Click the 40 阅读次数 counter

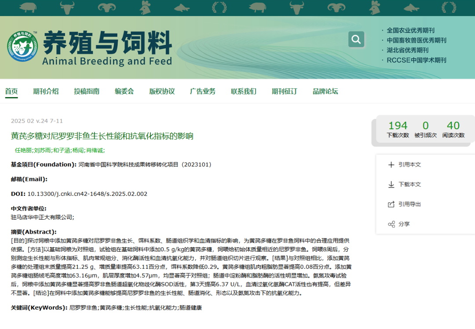(x=453, y=129)
